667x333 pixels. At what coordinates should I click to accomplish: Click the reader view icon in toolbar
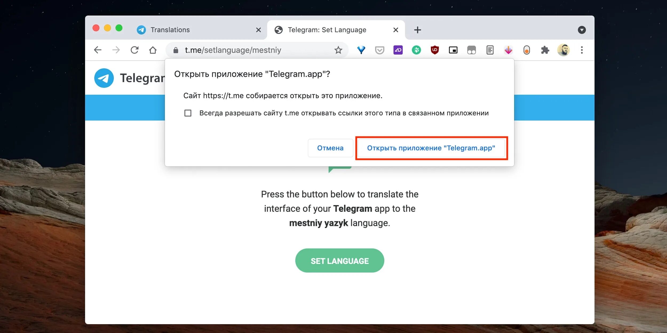490,50
